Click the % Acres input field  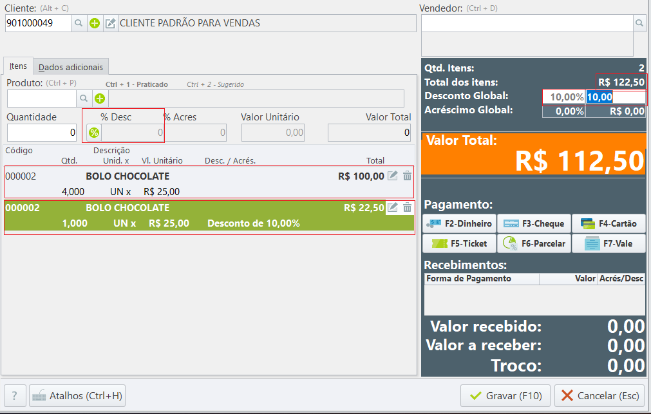tap(196, 133)
